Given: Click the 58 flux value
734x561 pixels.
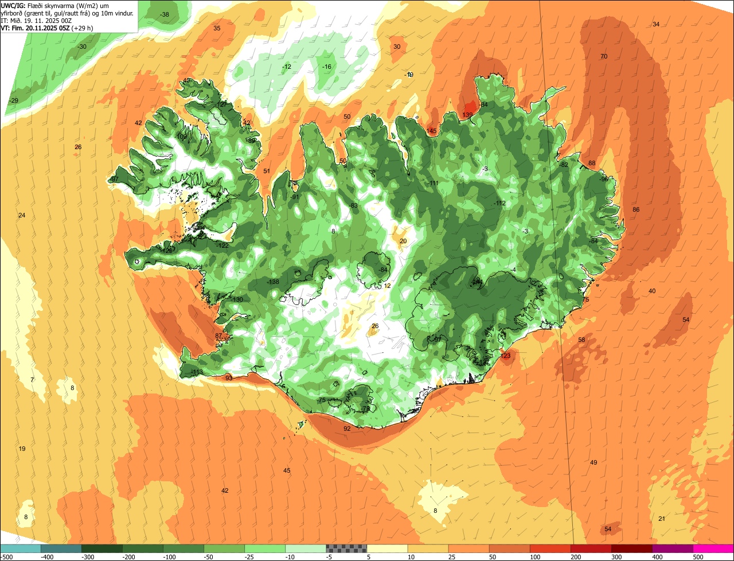Looking at the screenshot, I should pyautogui.click(x=581, y=340).
